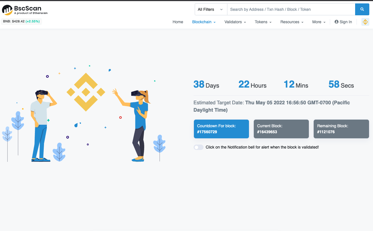Click the yellow Binance logo illustration

click(x=86, y=92)
